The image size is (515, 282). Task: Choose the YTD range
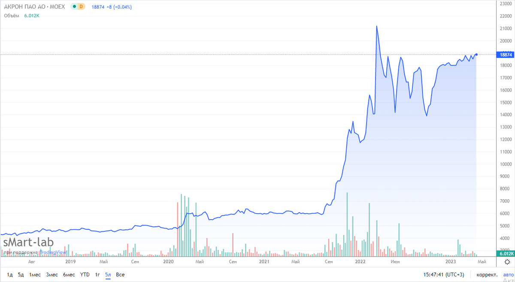tap(85, 274)
